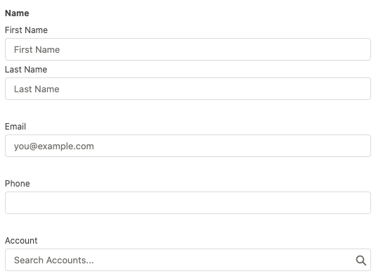This screenshot has width=376, height=276.
Task: Start account search using the search icon
Action: tap(361, 261)
